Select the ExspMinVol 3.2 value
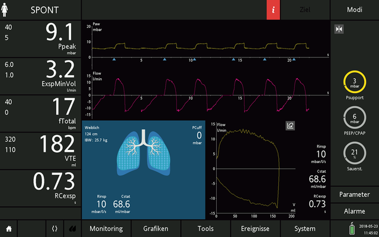This screenshot has height=237, width=379. pos(60,69)
